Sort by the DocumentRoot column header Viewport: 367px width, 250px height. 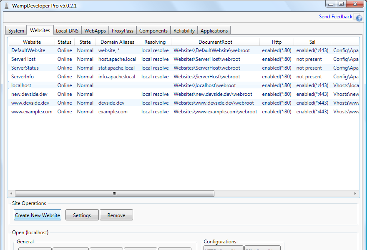coord(215,42)
